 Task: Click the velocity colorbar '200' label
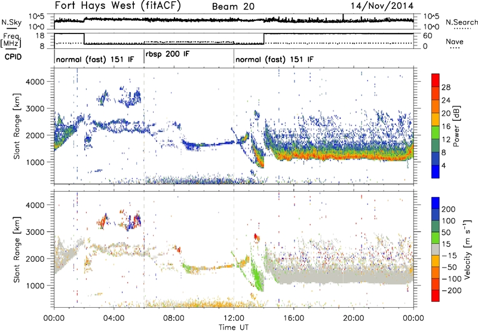pyautogui.click(x=448, y=209)
